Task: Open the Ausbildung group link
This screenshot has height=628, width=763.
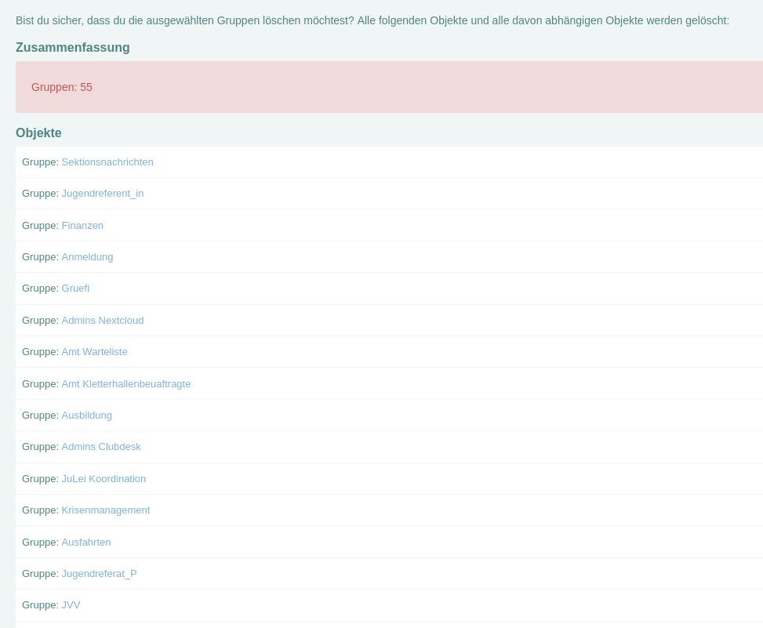Action: pyautogui.click(x=86, y=416)
